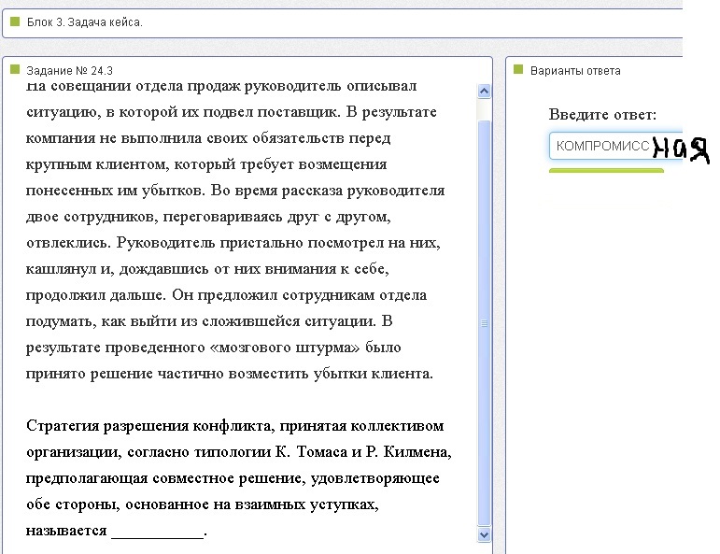Click the scroll down arrow of task text

(484, 534)
